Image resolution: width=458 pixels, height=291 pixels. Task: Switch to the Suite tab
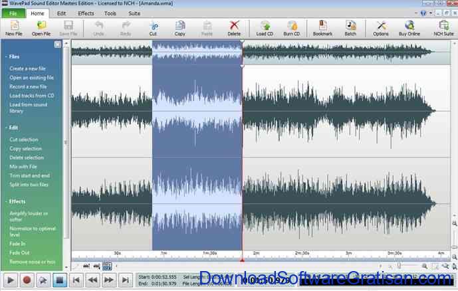point(134,13)
